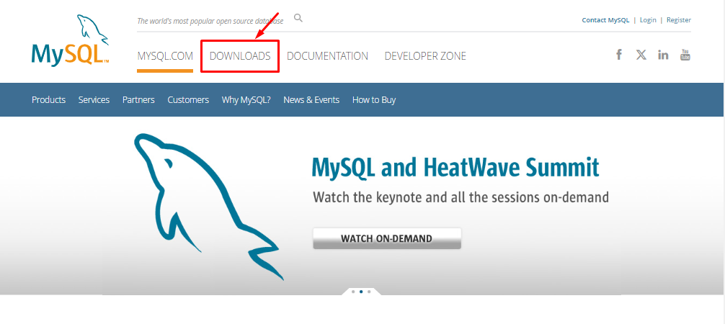
Task: Open the DEVELOPER ZONE tab
Action: click(x=425, y=56)
